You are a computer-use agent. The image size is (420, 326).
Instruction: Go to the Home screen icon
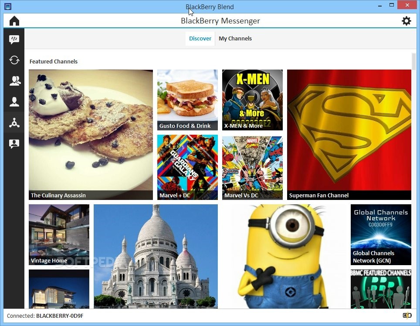(14, 21)
